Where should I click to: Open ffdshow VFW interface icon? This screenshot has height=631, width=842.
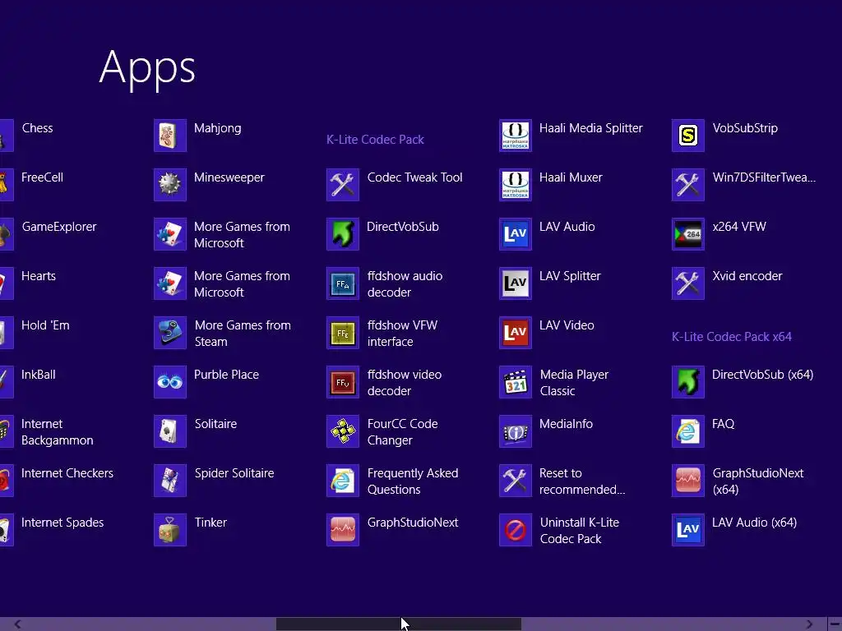(343, 333)
